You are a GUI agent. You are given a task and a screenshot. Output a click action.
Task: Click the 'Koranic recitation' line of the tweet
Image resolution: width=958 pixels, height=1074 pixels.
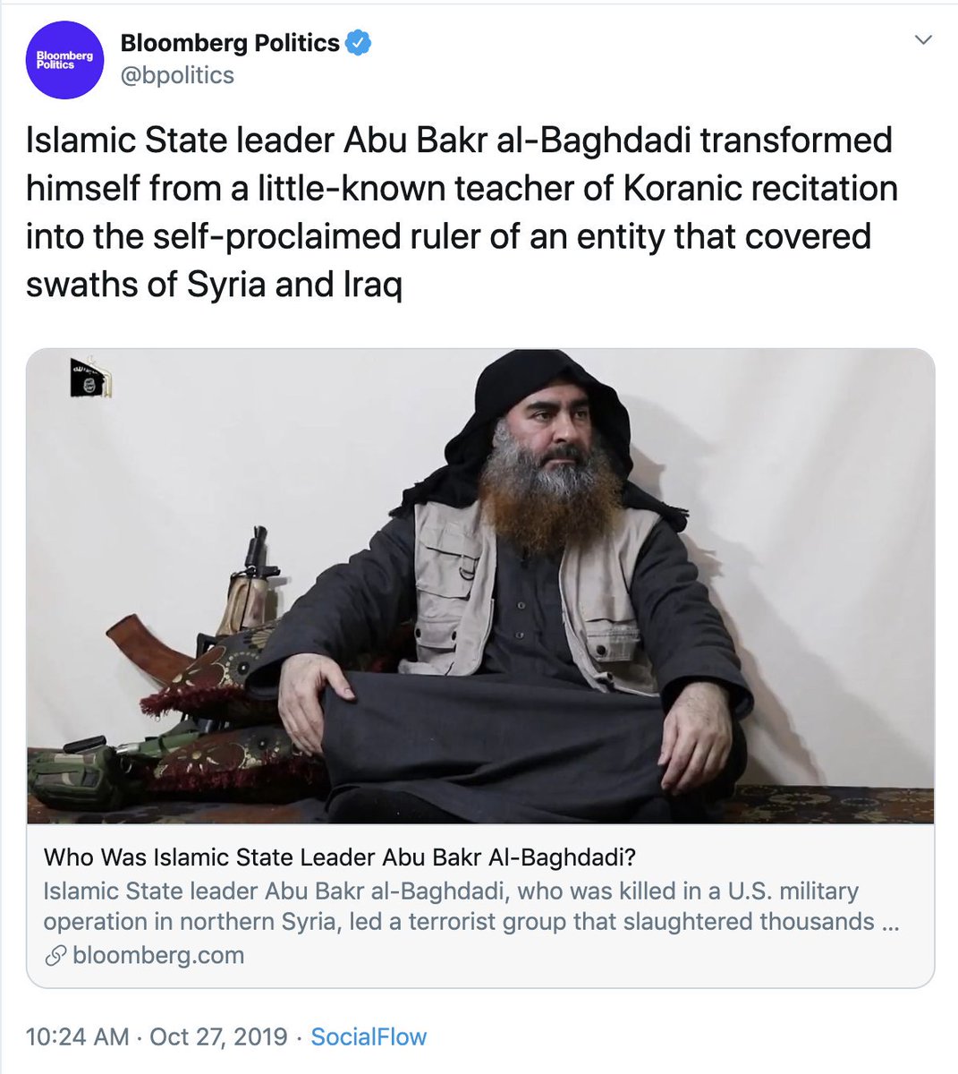[462, 188]
